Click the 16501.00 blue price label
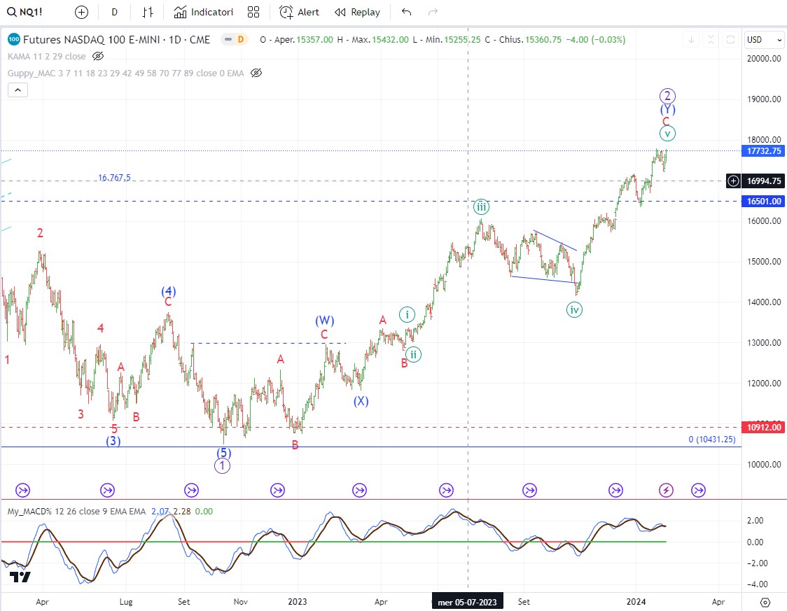Screen dimensions: 787x611 [763, 201]
